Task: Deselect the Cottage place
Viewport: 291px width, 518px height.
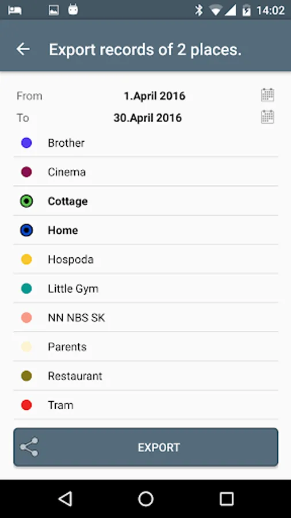Action: click(145, 201)
